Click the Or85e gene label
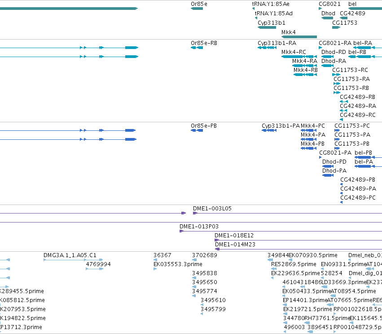This screenshot has width=382, height=334. 199,4
